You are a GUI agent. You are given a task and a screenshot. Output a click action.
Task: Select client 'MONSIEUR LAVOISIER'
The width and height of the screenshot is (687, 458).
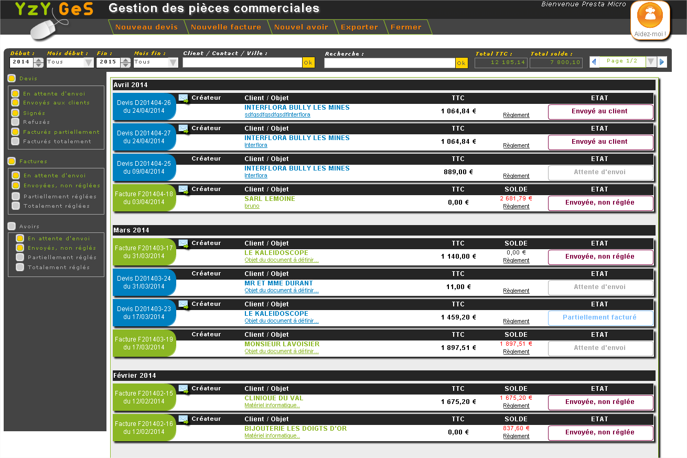tap(282, 344)
